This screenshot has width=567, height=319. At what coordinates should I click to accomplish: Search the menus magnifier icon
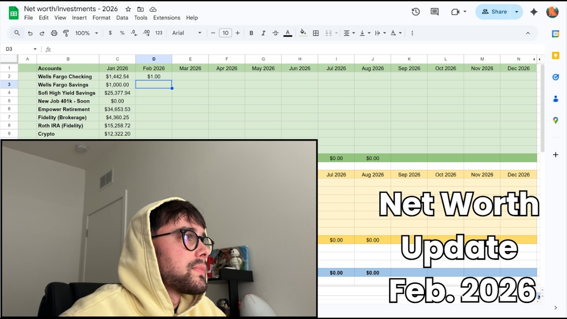(x=17, y=33)
